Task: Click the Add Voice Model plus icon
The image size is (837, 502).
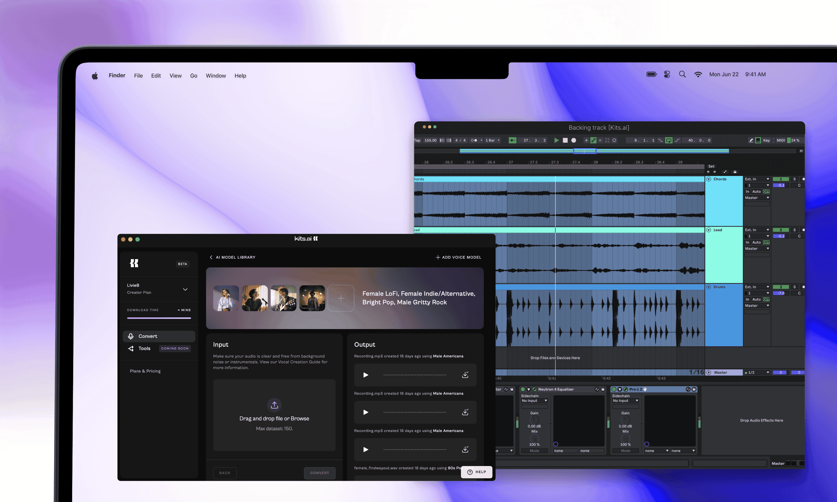Action: click(x=437, y=257)
